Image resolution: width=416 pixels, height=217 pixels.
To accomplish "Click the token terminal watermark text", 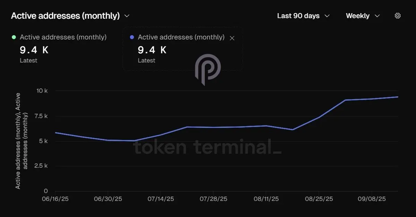I will [207, 147].
